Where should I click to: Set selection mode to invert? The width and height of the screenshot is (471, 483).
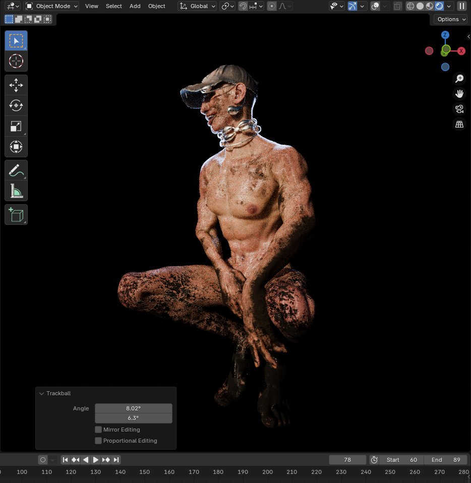38,19
